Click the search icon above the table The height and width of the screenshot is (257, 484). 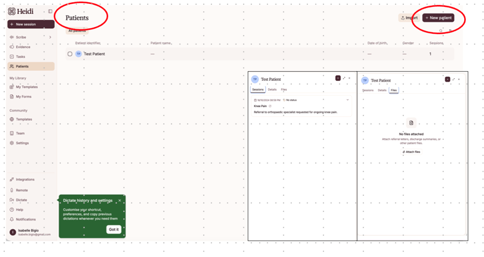click(x=441, y=31)
